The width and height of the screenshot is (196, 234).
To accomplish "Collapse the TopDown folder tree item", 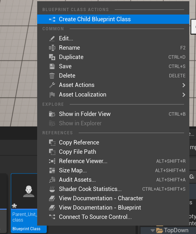I will 152,231.
